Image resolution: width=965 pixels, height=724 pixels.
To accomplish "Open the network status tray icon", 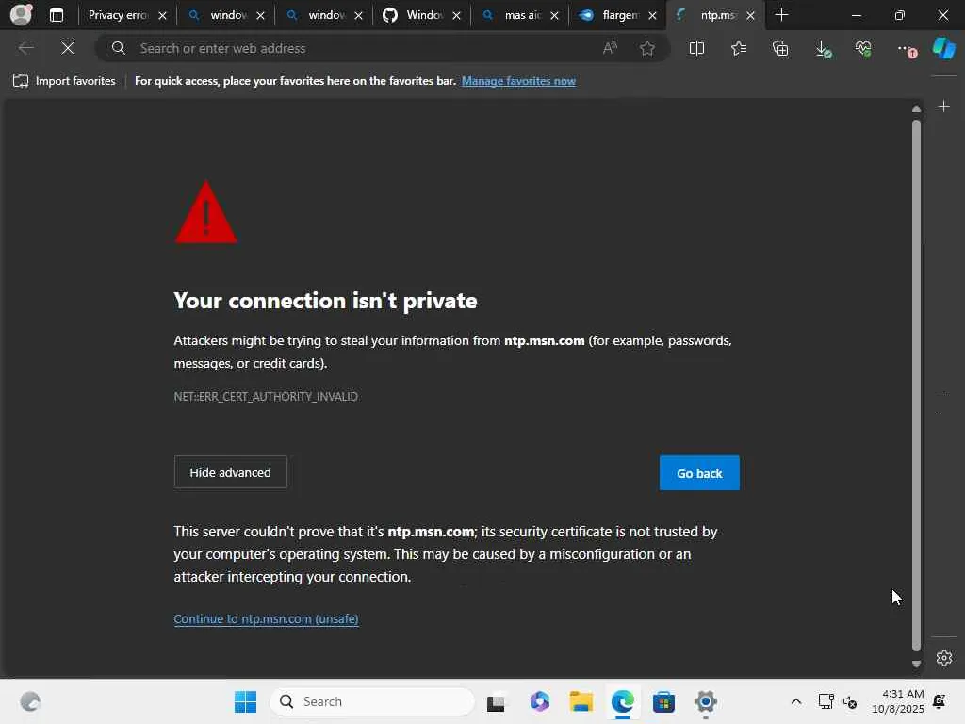I will click(x=826, y=701).
